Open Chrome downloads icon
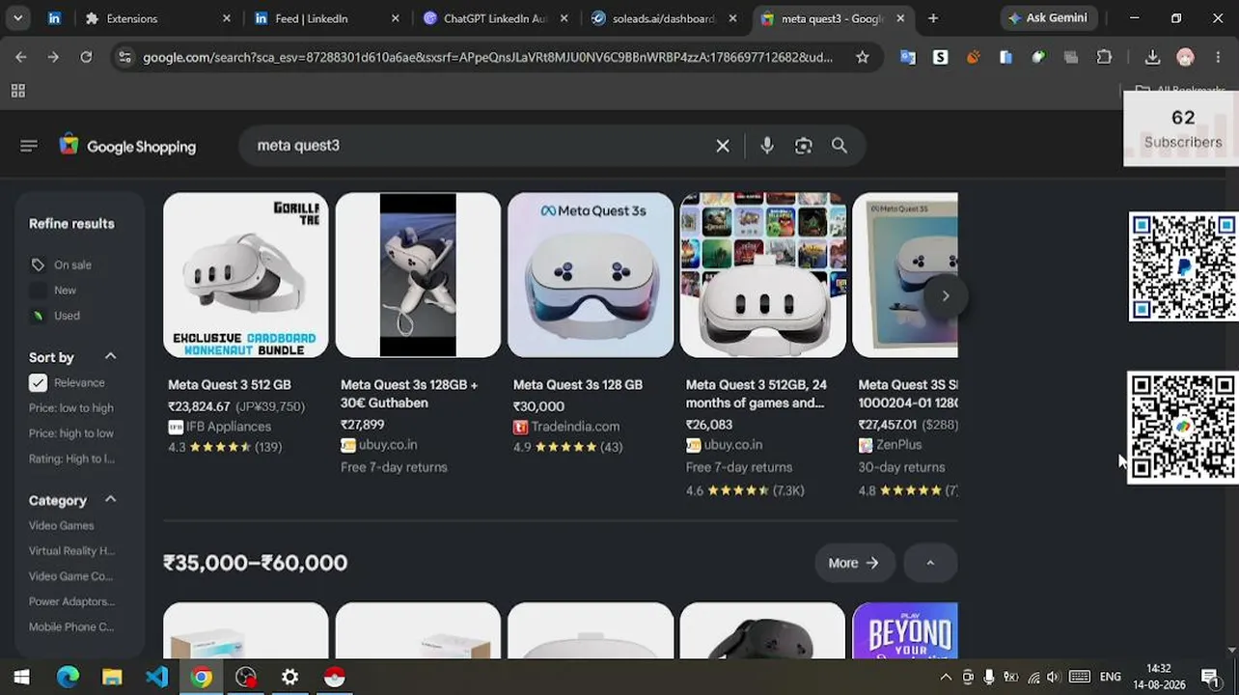The height and width of the screenshot is (695, 1239). coord(1152,57)
